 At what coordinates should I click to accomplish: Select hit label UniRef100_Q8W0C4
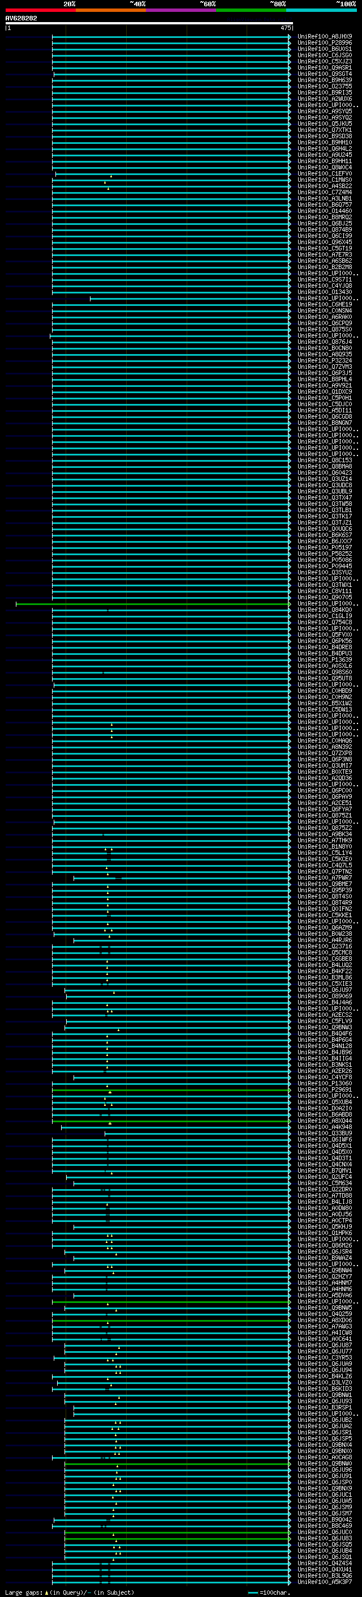(325, 167)
